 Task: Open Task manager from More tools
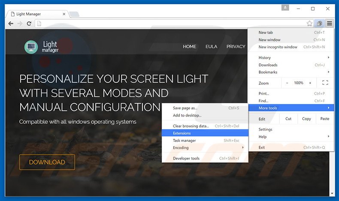click(205, 141)
